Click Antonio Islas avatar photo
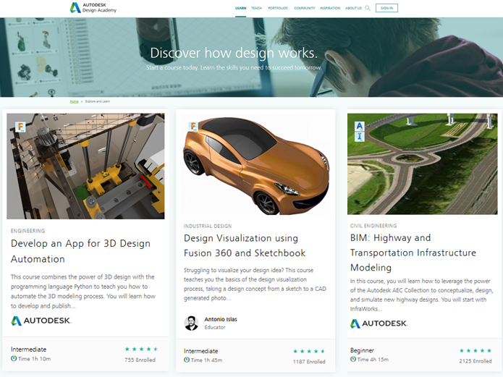Viewport: 503px width, 377px height. tap(191, 323)
